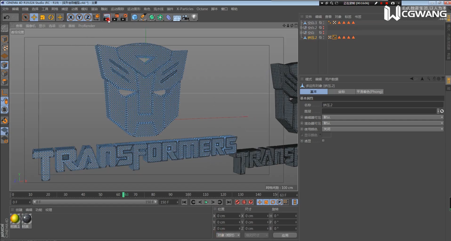This screenshot has height=241, width=451.
Task: Select the Live Selection arrow tool
Action: 25,17
